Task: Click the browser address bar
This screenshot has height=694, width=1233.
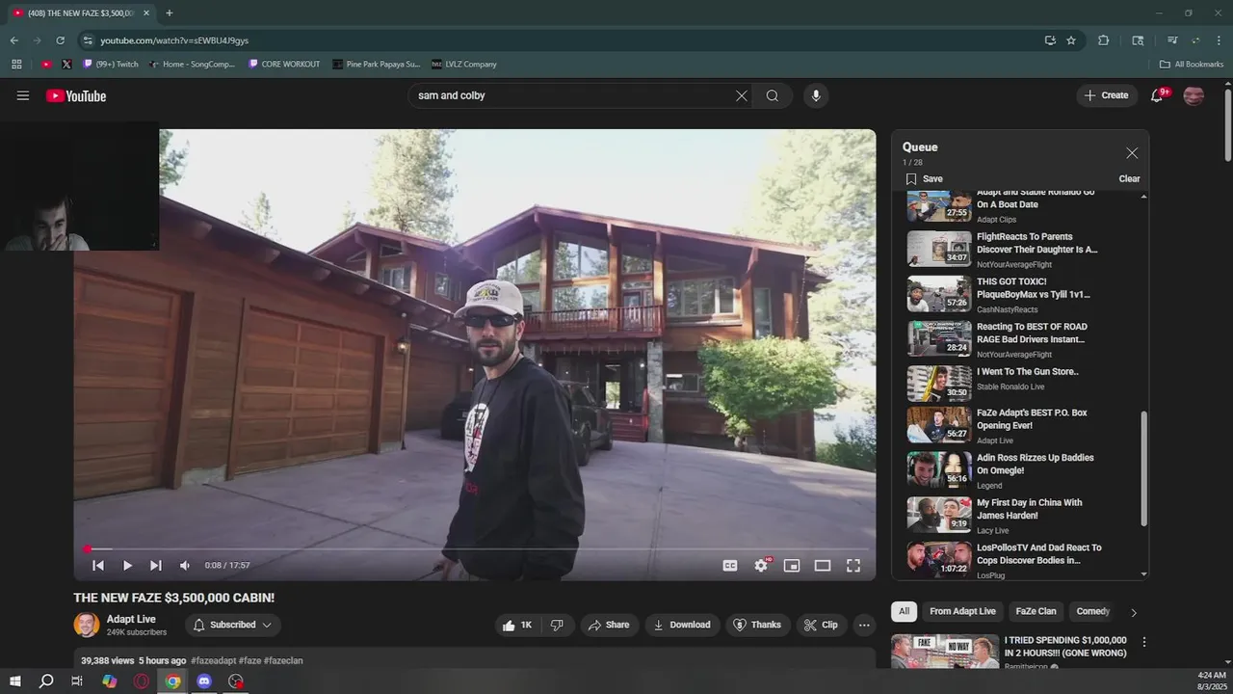Action: click(x=559, y=40)
